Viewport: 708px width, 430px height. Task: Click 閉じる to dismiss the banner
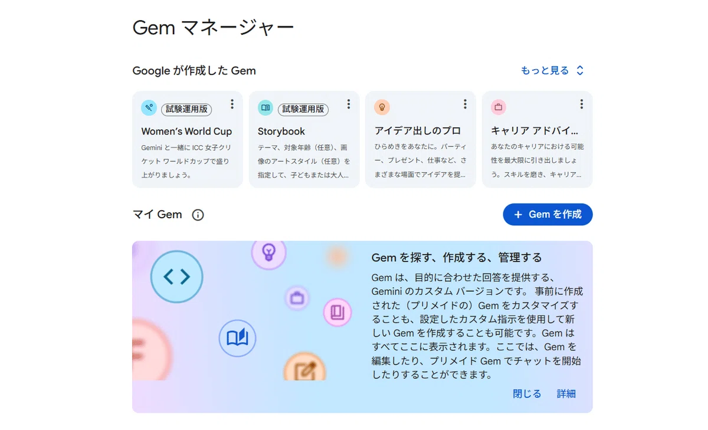[527, 394]
